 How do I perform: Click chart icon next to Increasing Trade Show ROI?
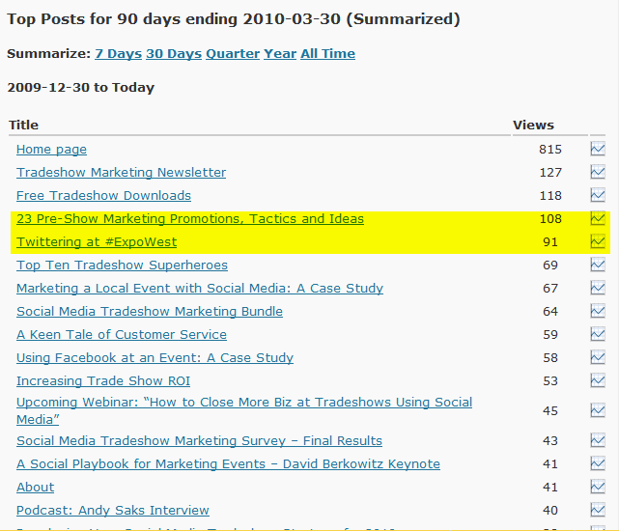click(598, 380)
